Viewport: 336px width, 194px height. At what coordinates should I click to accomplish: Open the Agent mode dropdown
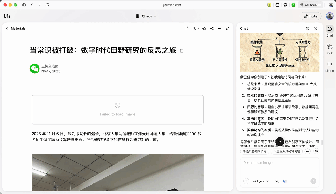coord(261,181)
